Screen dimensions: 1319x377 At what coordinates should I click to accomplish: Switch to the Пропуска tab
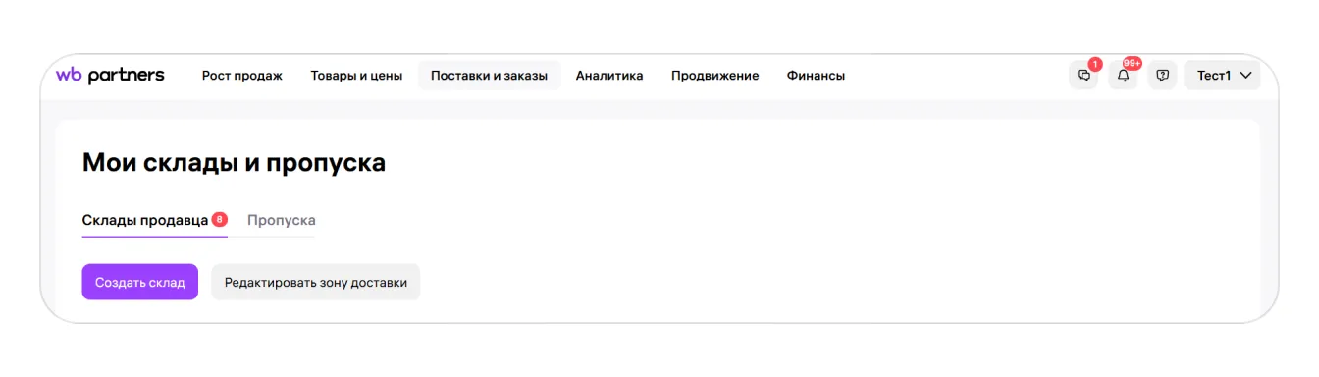pos(281,220)
